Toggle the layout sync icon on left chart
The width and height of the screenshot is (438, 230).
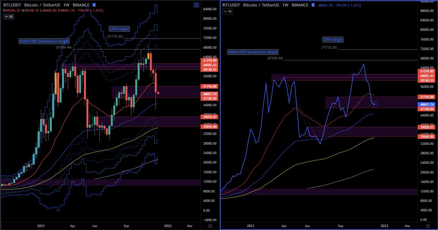coord(196,5)
